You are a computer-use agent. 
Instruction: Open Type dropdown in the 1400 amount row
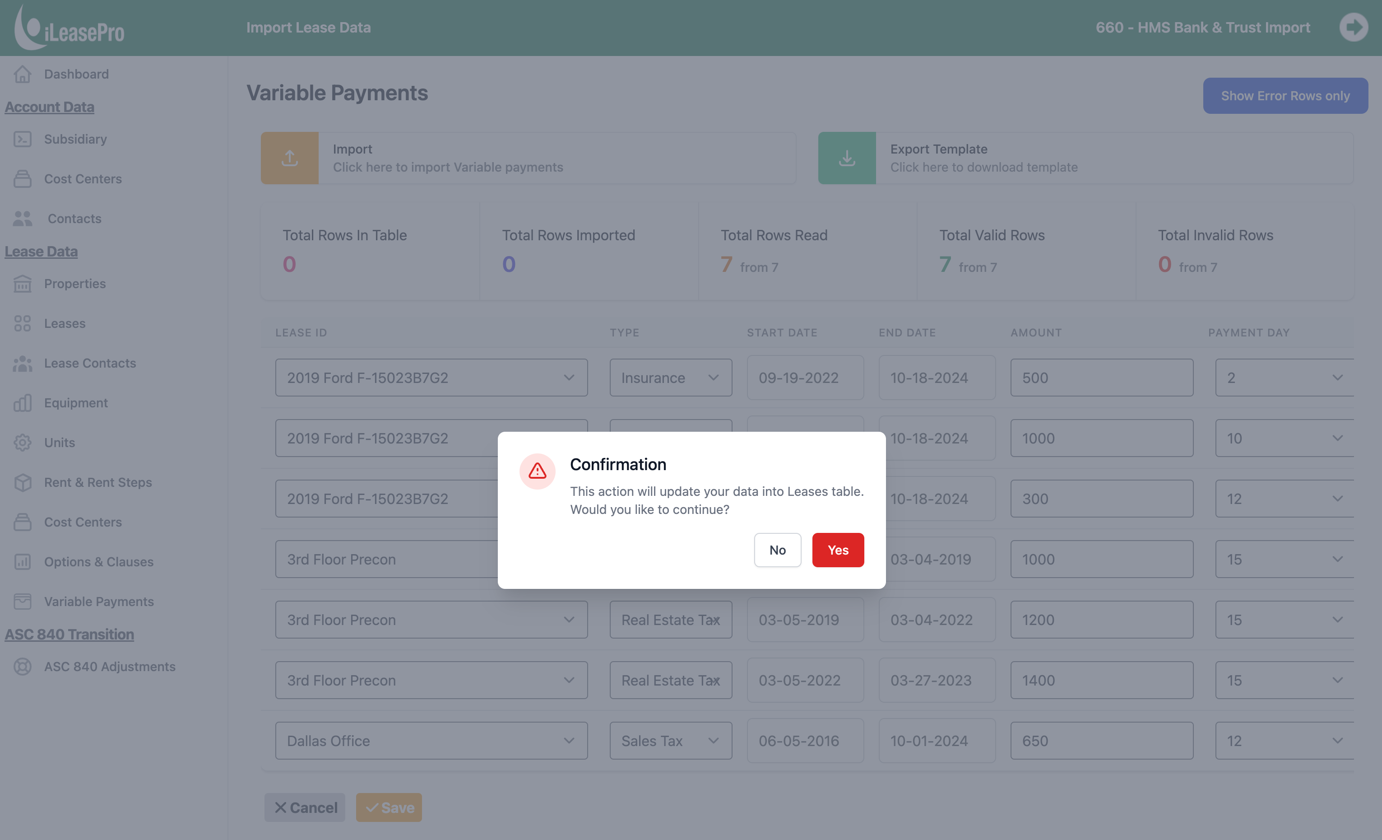671,680
